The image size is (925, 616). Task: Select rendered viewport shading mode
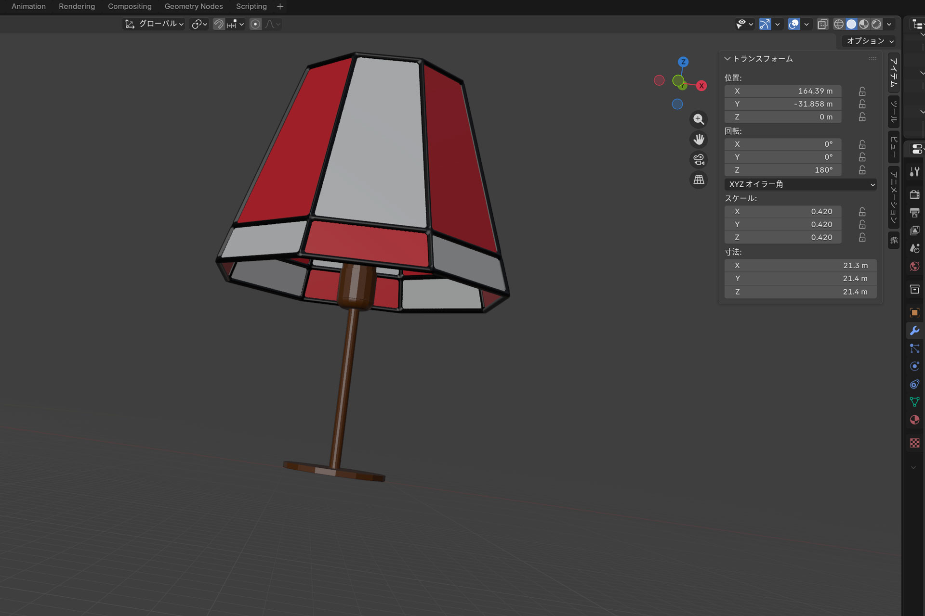(x=876, y=24)
